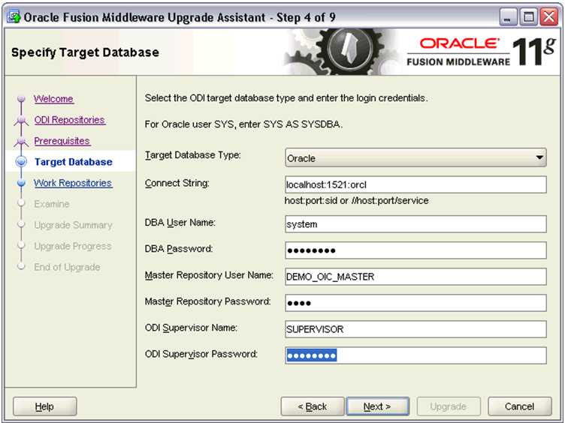Click the Master Repository Password field
This screenshot has width=565, height=423.
tap(415, 303)
